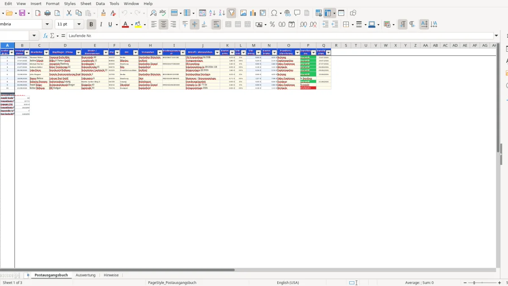The width and height of the screenshot is (508, 286).
Task: Click the zoom slider
Action: 481,283
